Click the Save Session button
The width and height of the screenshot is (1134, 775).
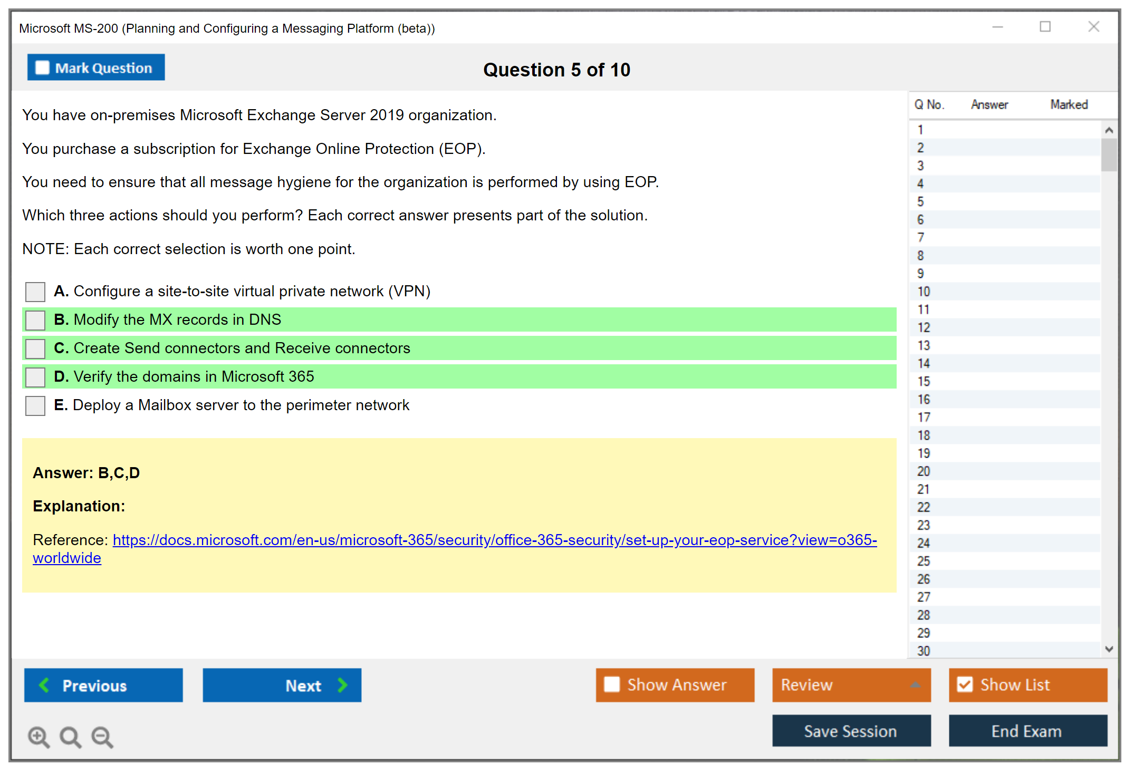tap(851, 731)
